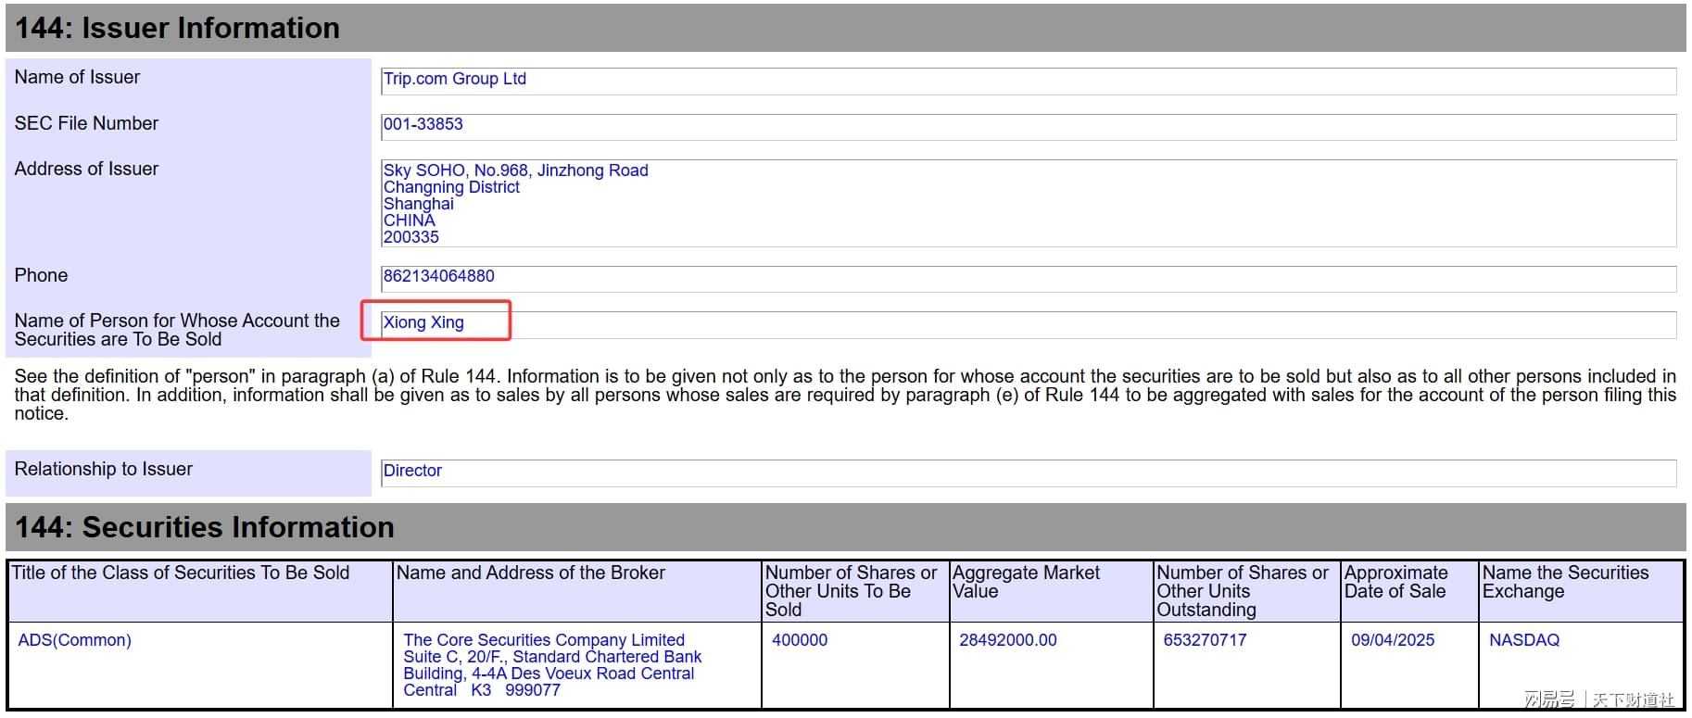Click the Aggregate Market Value column header
The height and width of the screenshot is (718, 1692).
click(x=1026, y=582)
